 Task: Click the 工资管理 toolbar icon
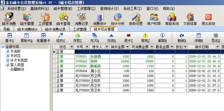pos(45,19)
